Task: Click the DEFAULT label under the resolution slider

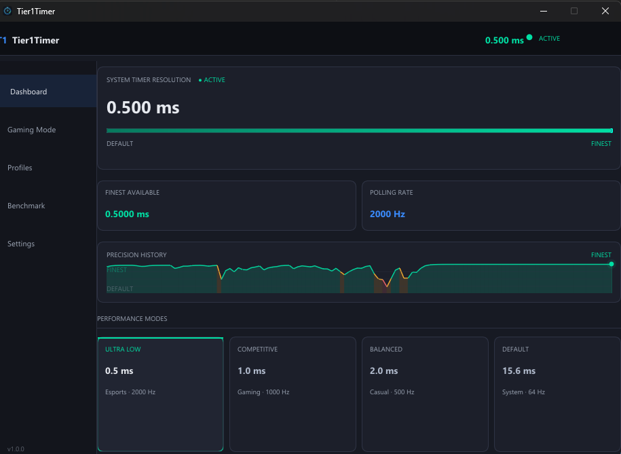Action: [x=119, y=143]
